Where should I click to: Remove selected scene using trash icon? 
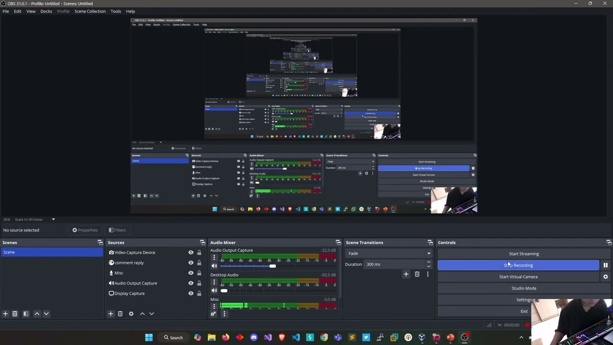[x=15, y=314]
